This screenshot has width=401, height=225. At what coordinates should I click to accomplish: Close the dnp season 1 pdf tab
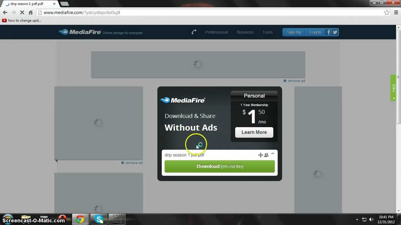pyautogui.click(x=54, y=4)
